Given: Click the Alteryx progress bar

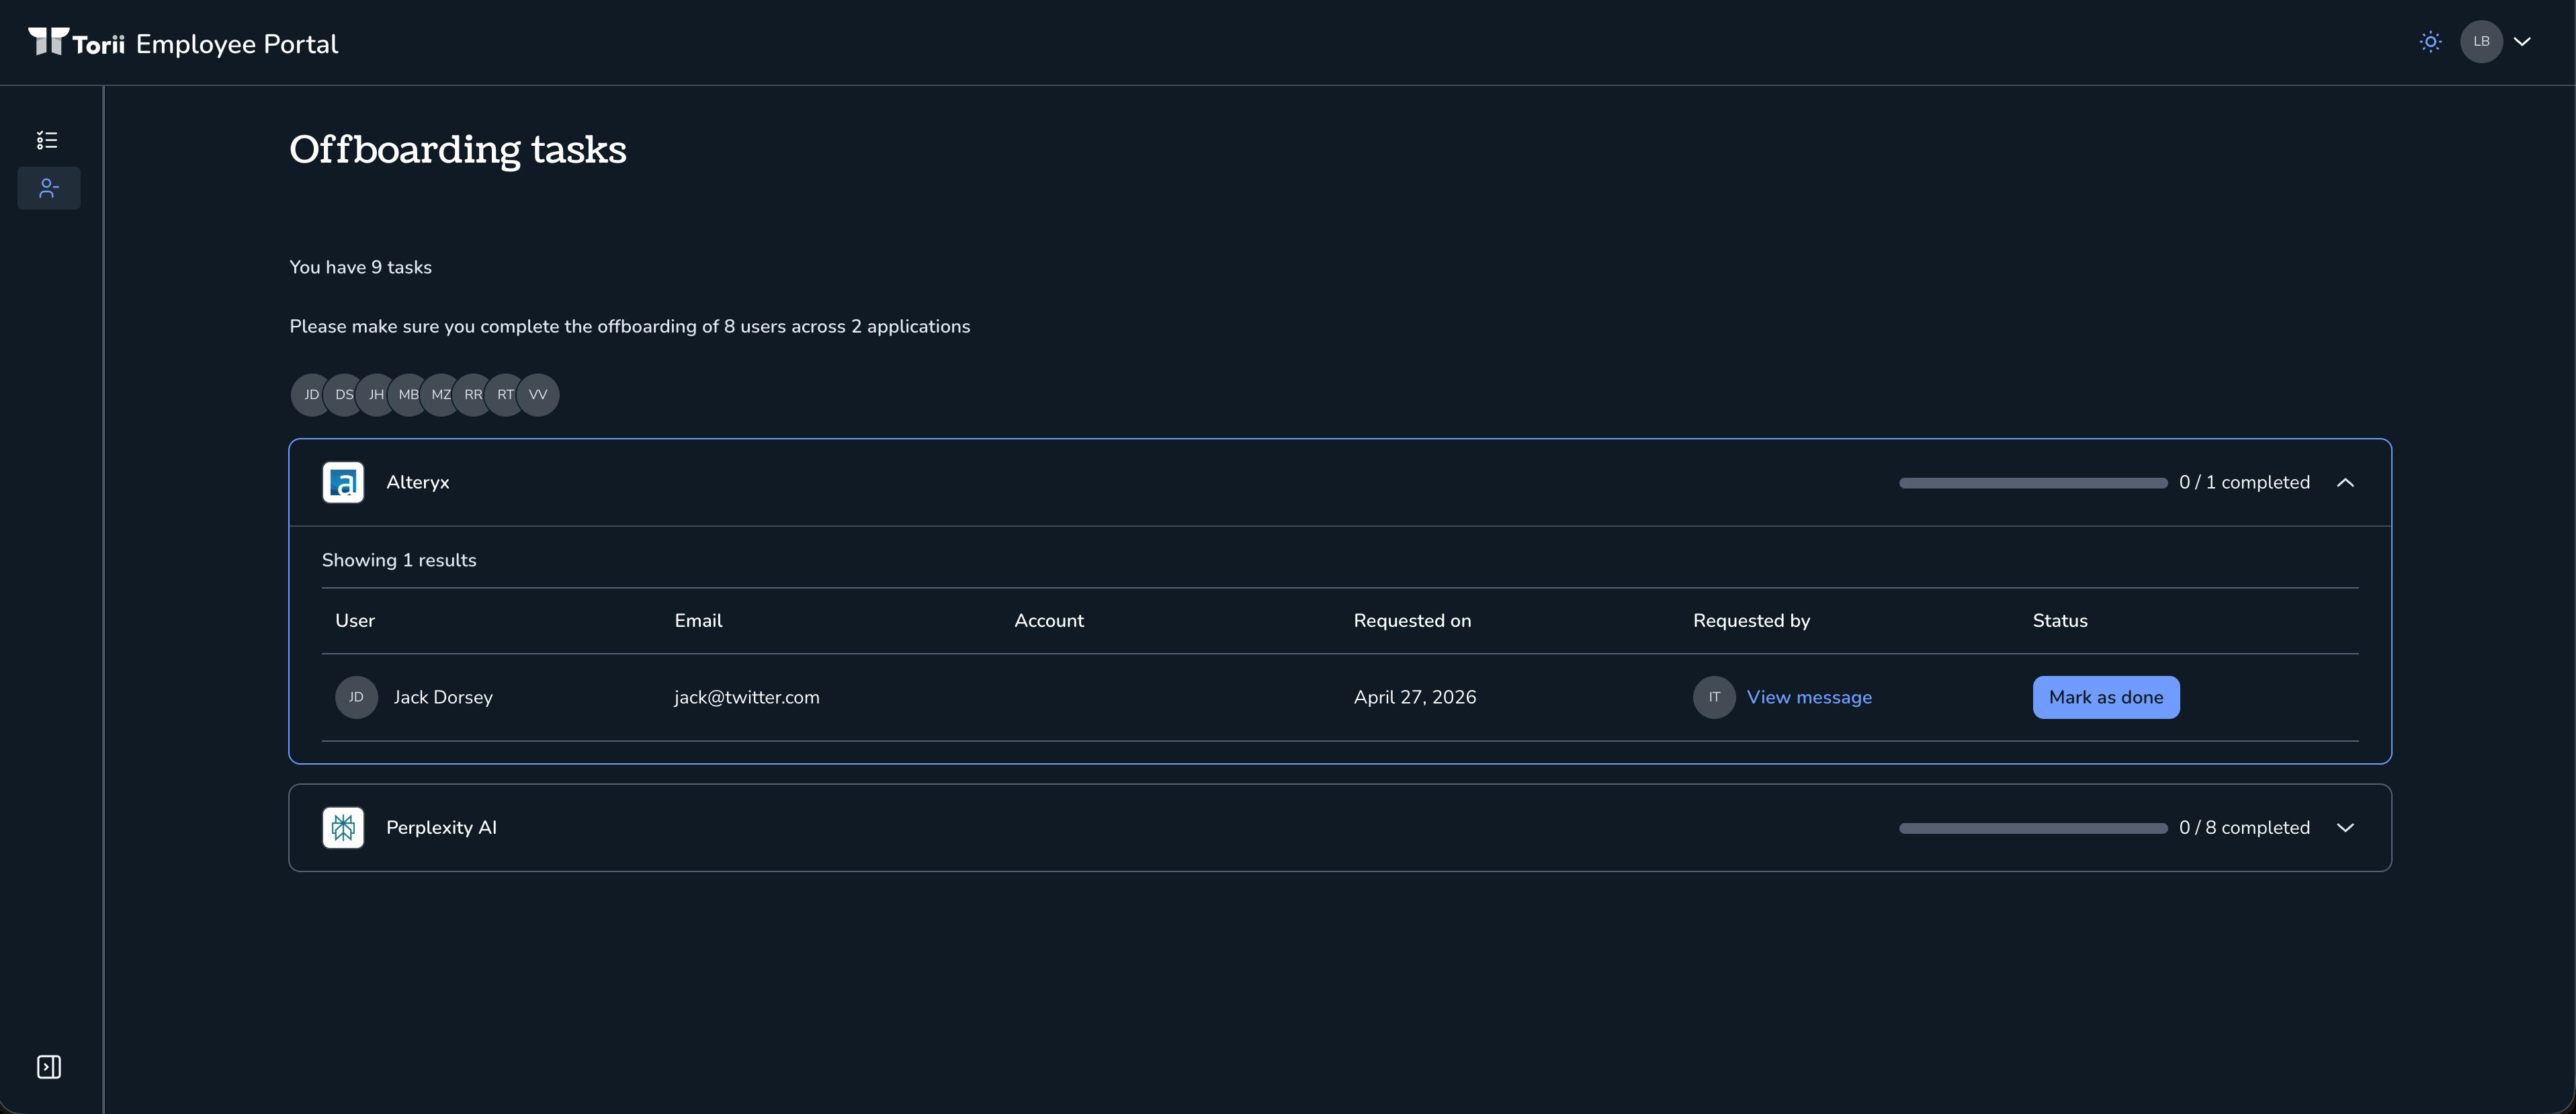Looking at the screenshot, I should 2033,483.
